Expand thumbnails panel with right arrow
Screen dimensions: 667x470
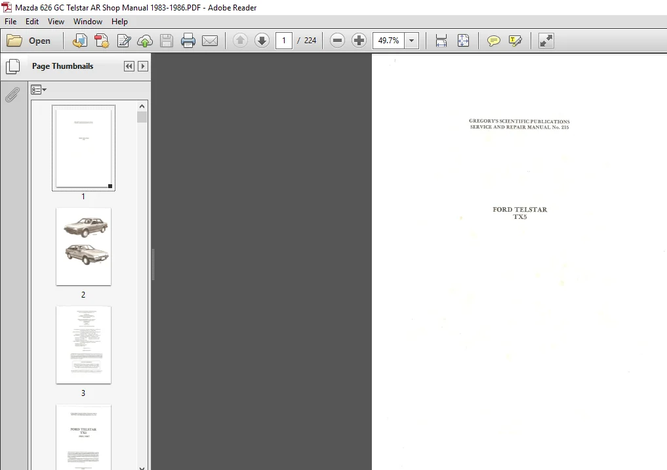tap(143, 66)
